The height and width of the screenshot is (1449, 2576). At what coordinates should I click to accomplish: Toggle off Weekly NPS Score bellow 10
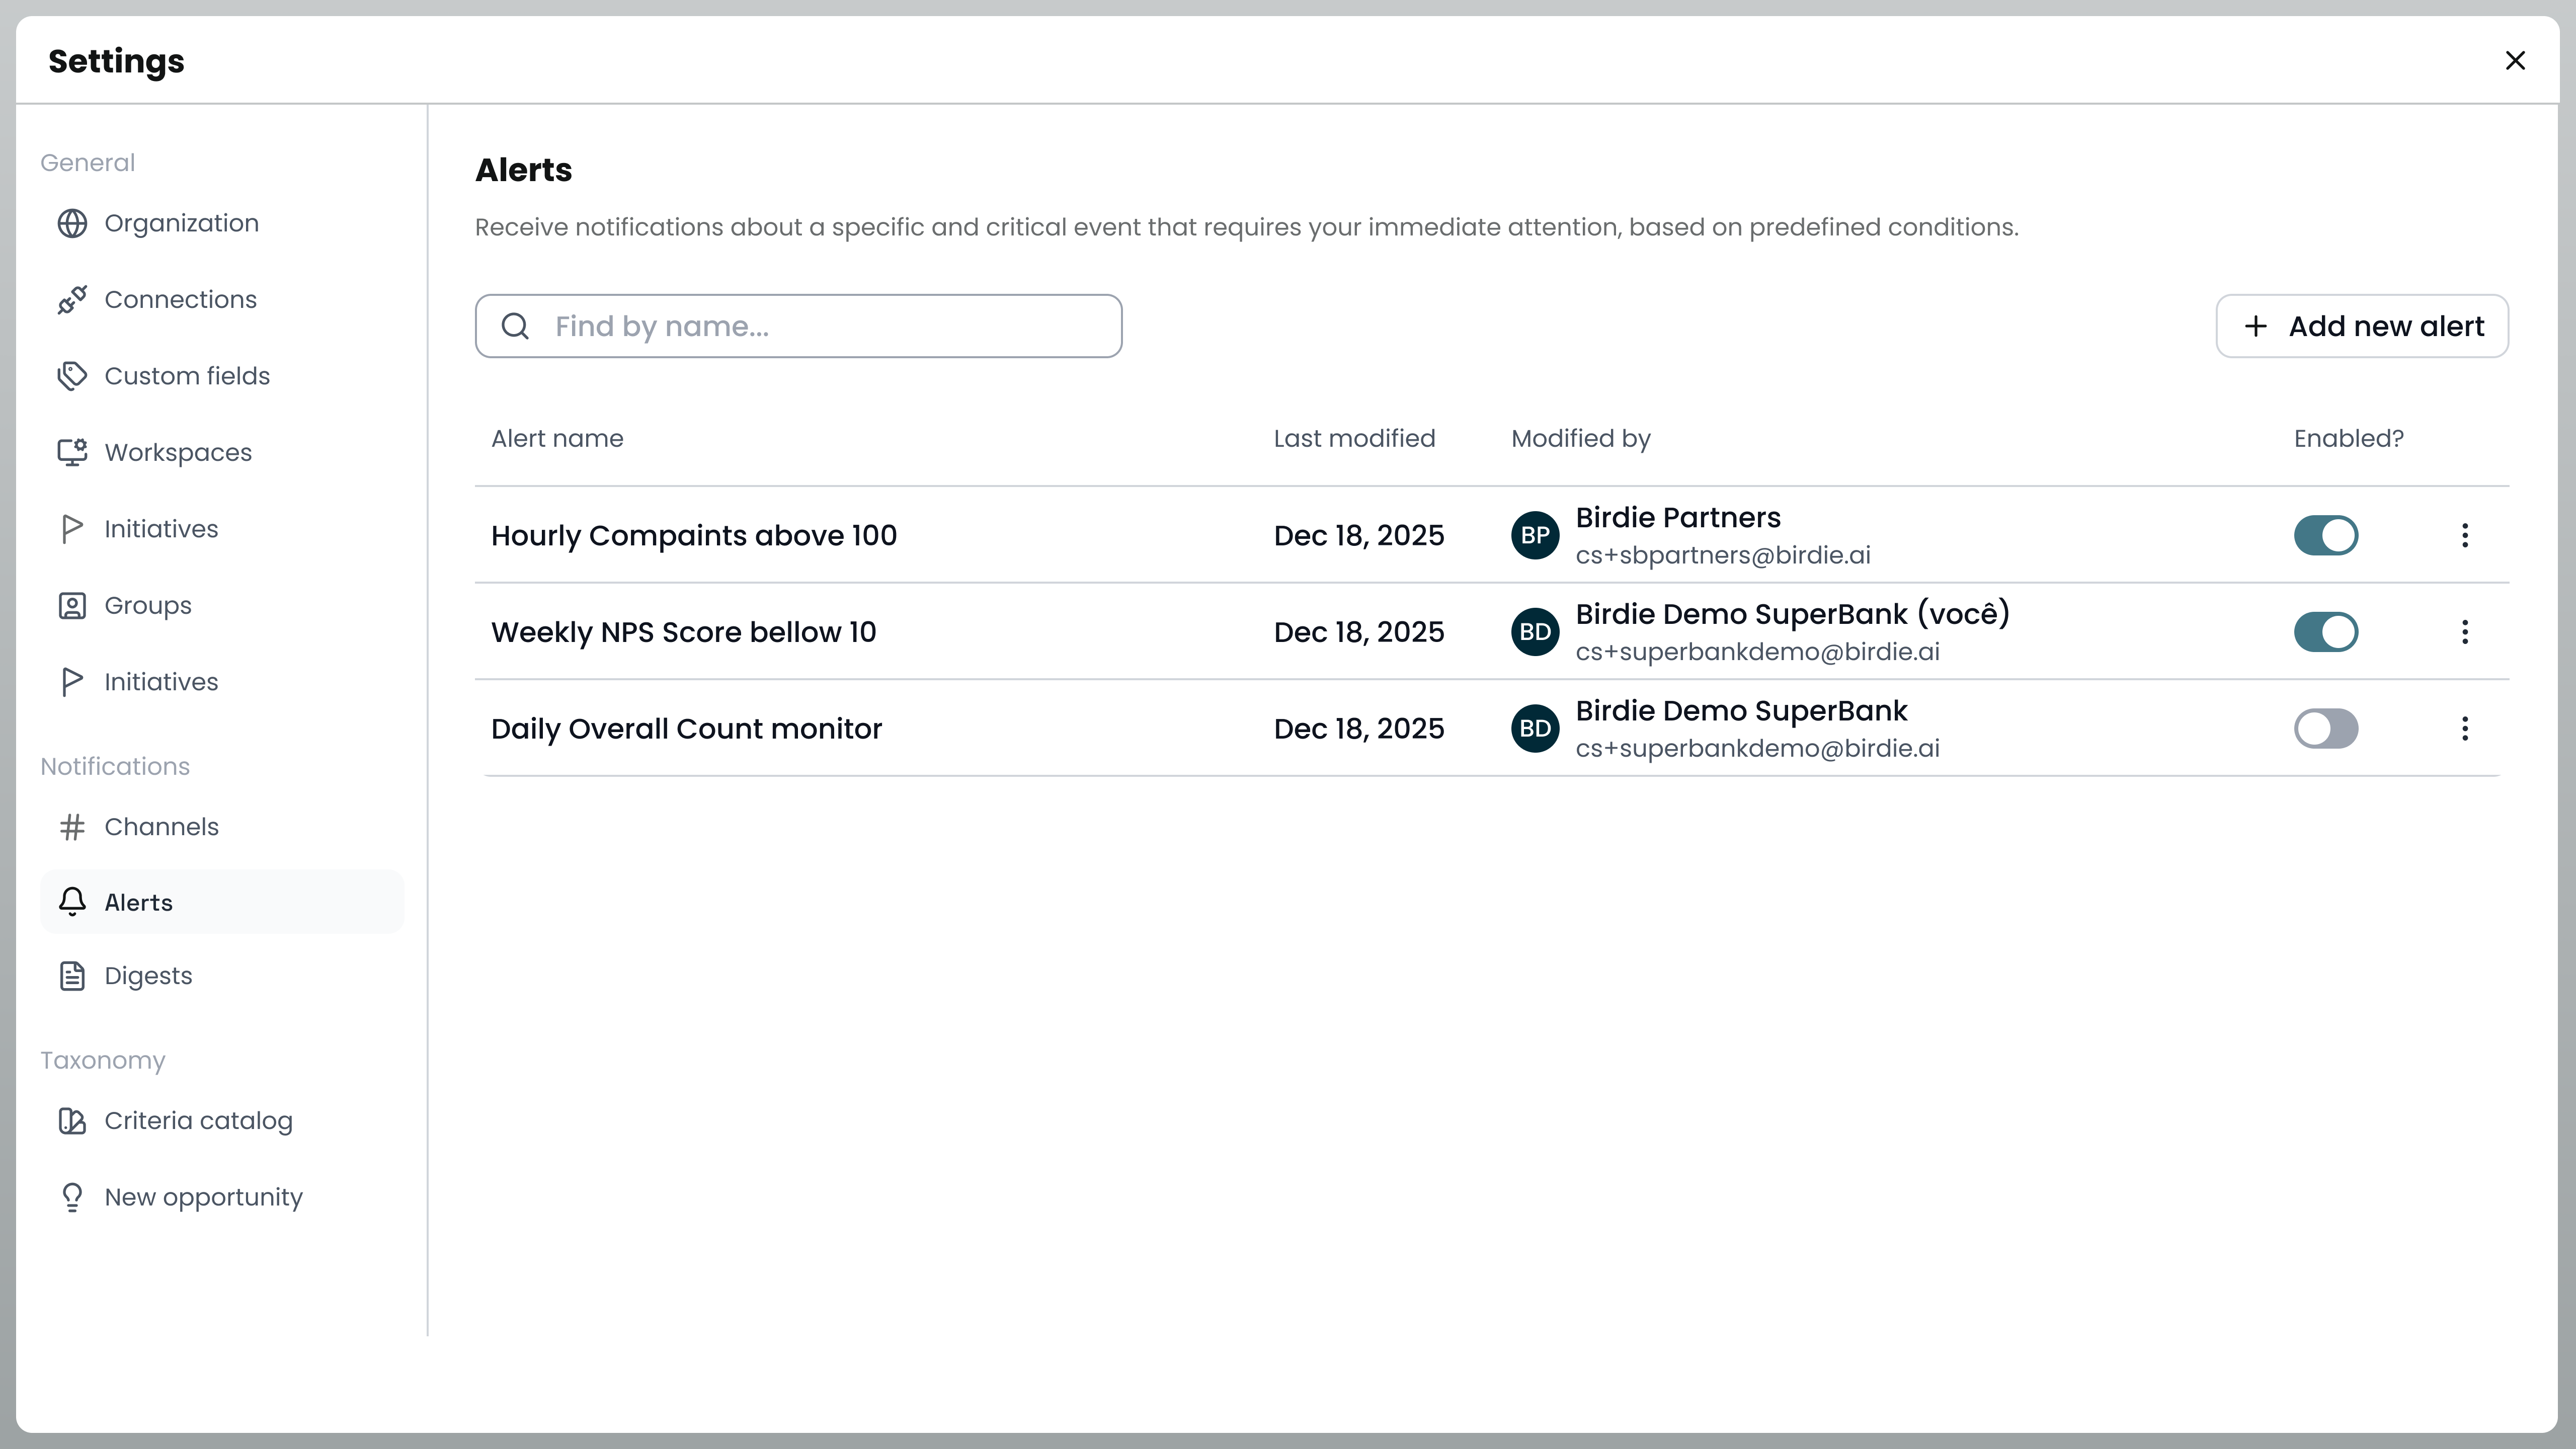click(x=2326, y=632)
